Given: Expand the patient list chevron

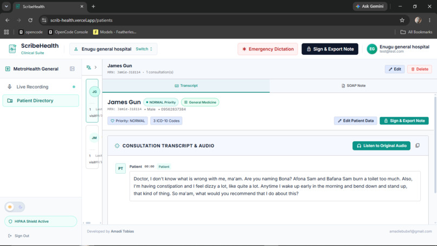Looking at the screenshot, I should [x=95, y=67].
